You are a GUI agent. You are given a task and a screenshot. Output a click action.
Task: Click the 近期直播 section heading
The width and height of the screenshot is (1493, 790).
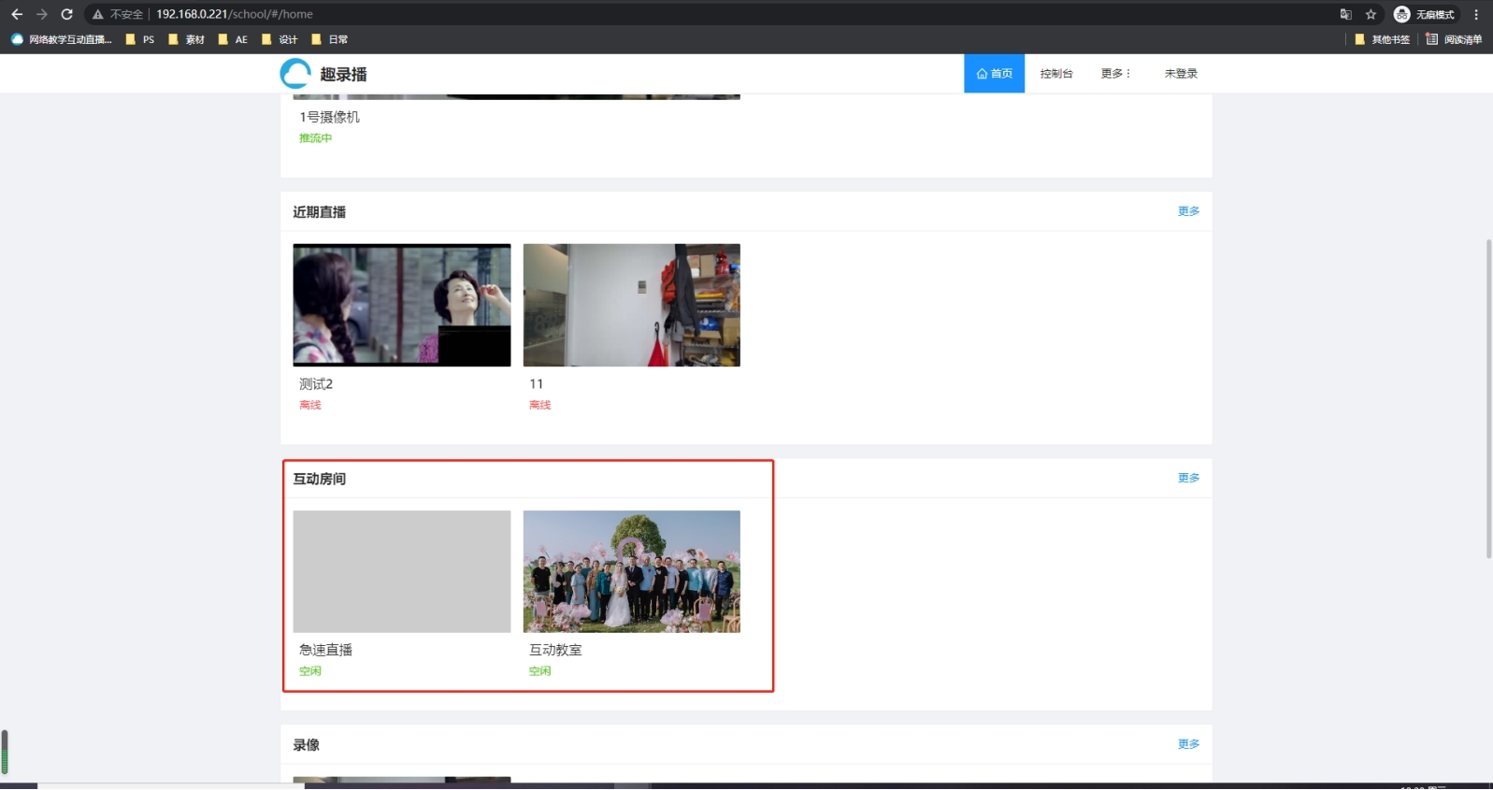[x=319, y=212]
